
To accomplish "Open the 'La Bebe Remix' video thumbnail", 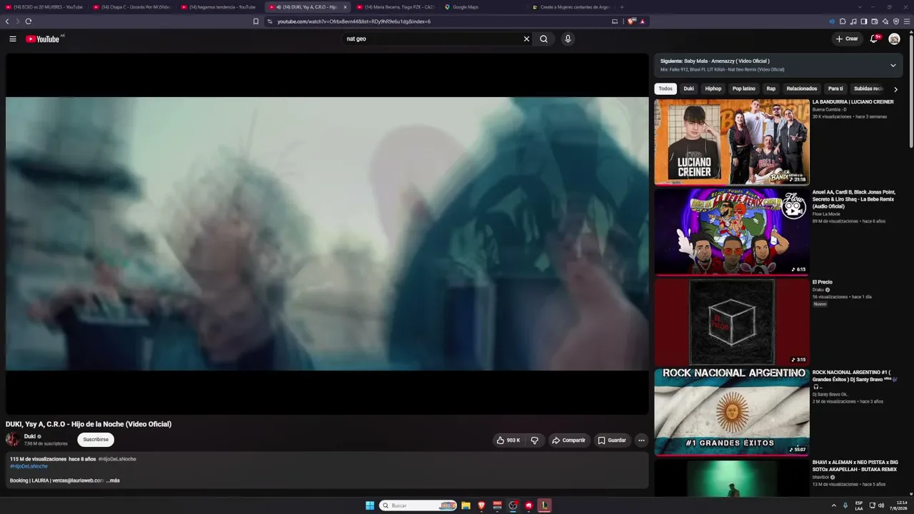I will pos(732,232).
